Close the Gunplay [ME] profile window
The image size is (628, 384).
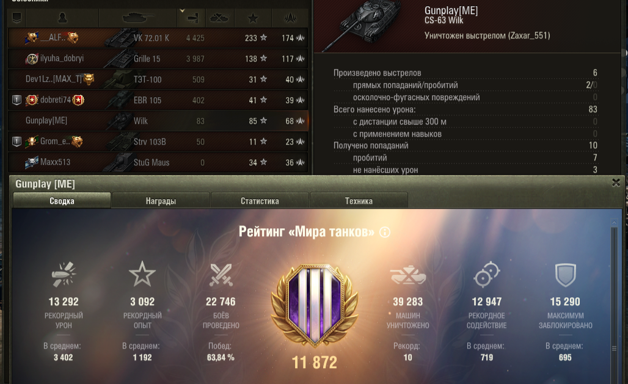[616, 183]
